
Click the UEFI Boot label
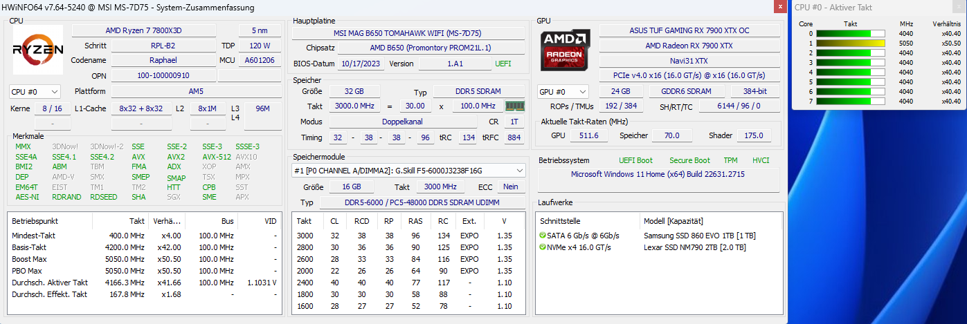coord(635,160)
